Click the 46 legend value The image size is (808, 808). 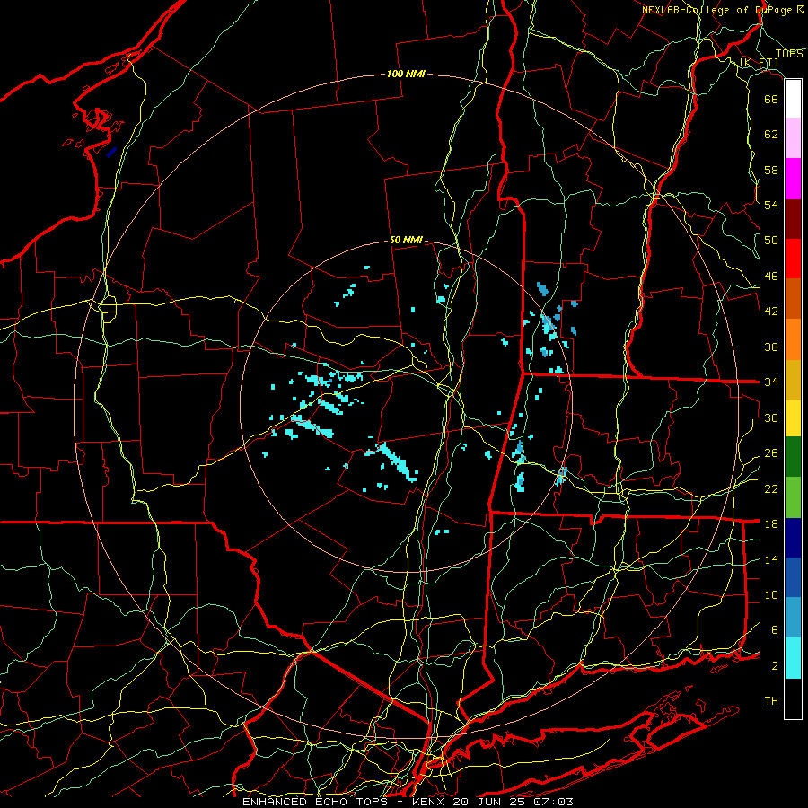771,277
